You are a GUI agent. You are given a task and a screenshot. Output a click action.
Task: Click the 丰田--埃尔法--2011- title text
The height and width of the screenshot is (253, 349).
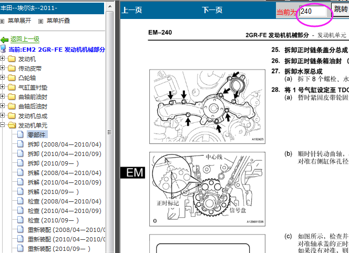[x=29, y=8]
